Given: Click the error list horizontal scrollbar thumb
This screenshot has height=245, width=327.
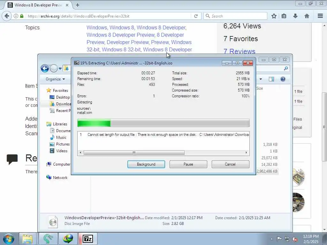Looking at the screenshot, I should point(134,153).
